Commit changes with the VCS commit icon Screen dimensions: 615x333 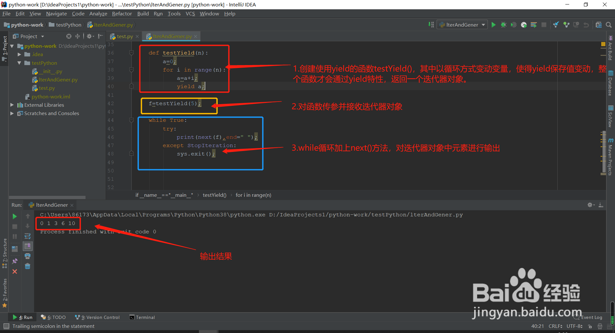(566, 25)
